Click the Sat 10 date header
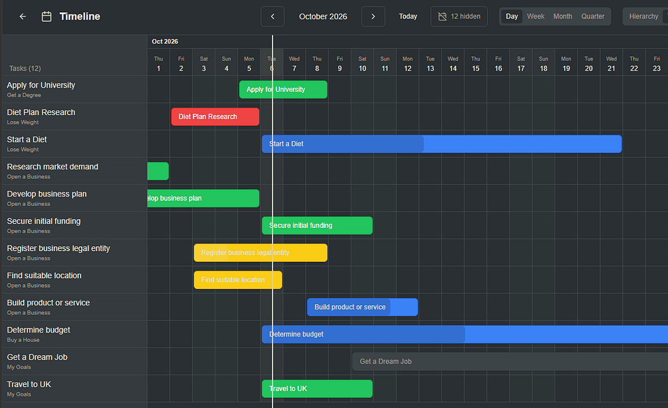This screenshot has width=668, height=408. (363, 64)
